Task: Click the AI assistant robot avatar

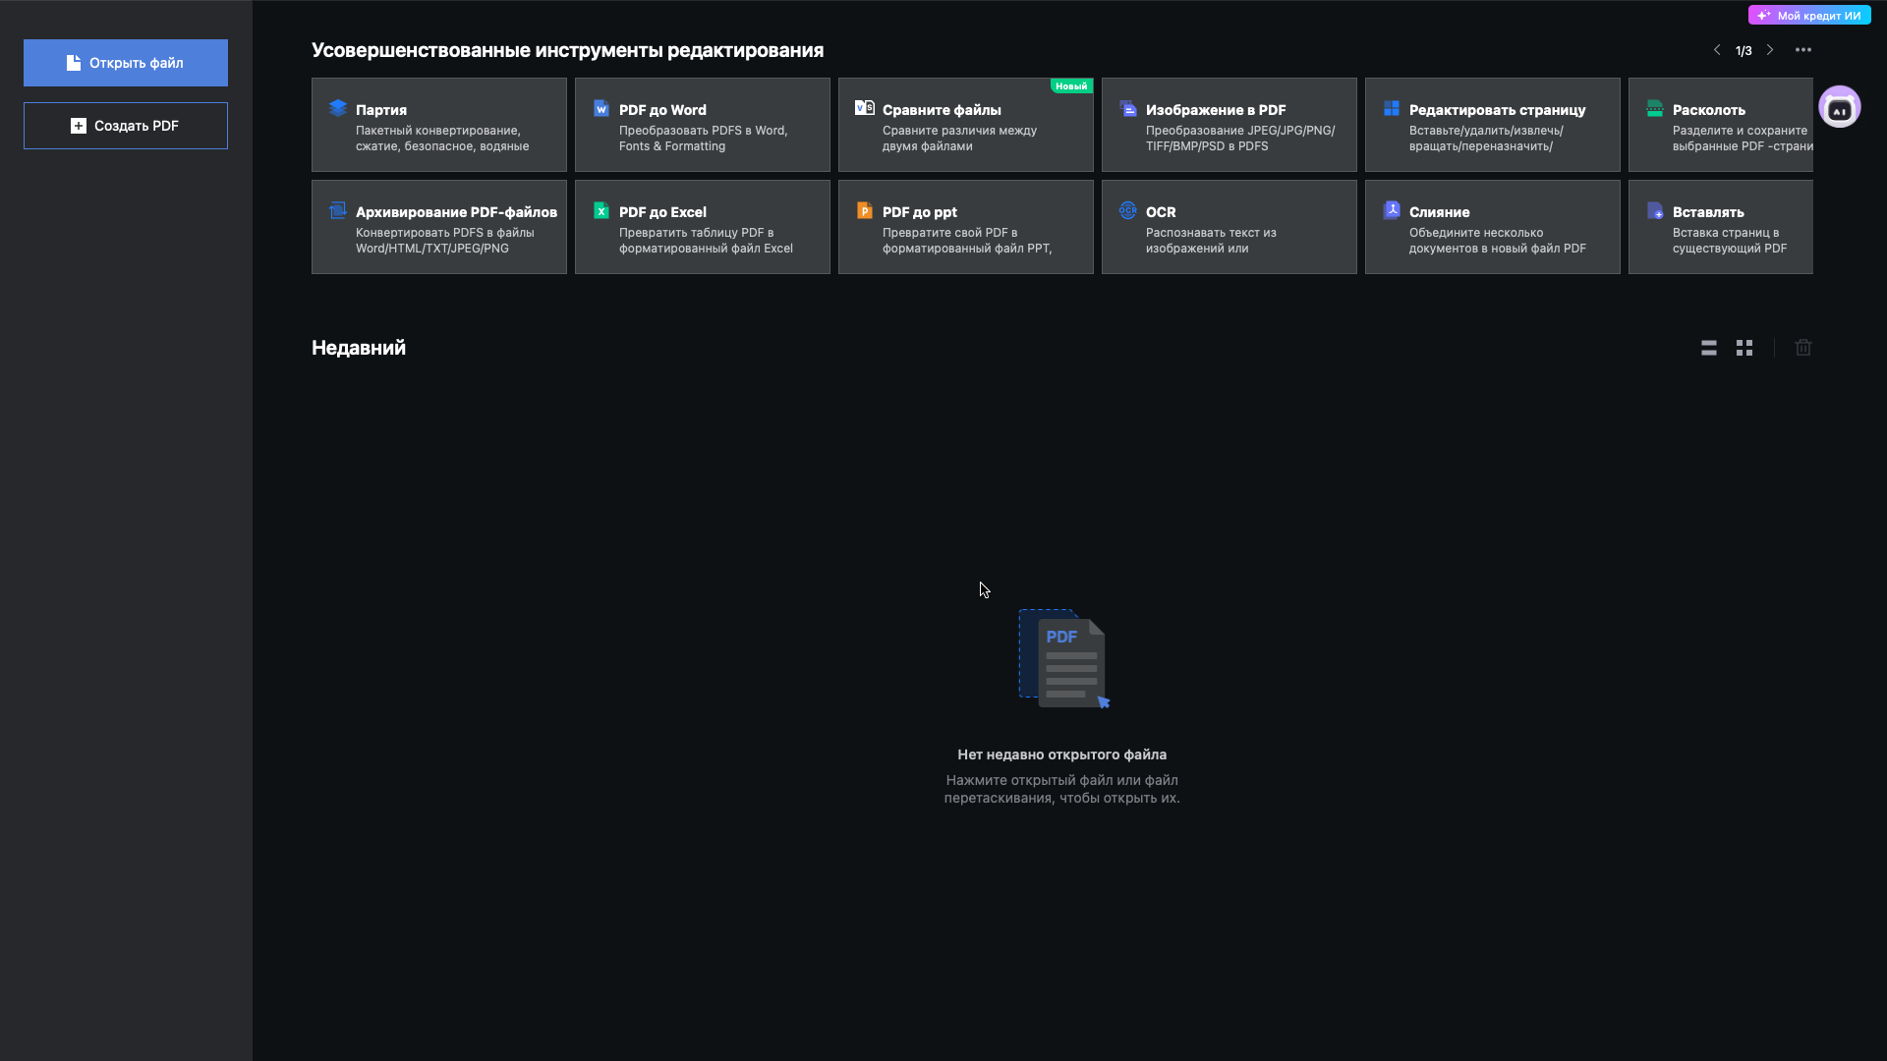Action: tap(1839, 107)
